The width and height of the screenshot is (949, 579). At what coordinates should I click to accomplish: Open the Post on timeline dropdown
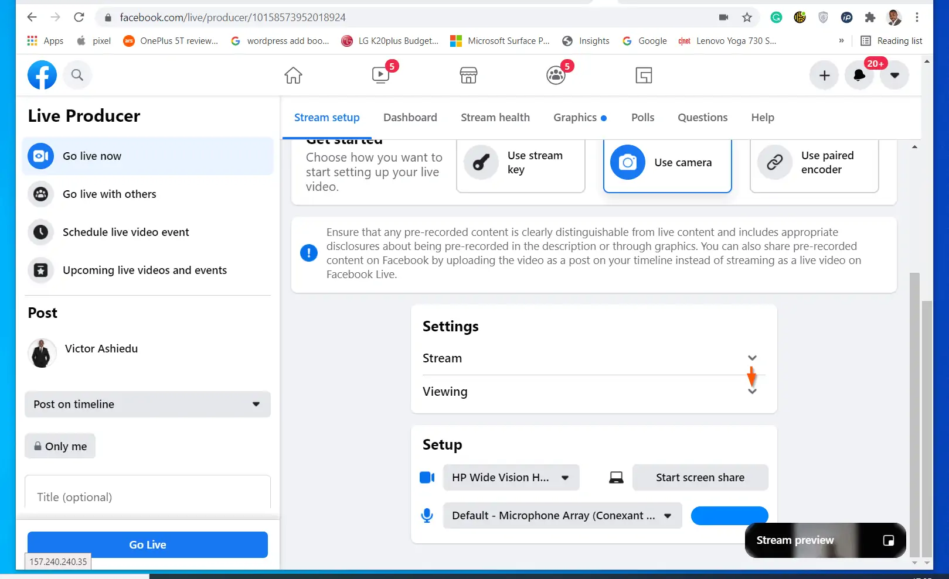pos(148,405)
